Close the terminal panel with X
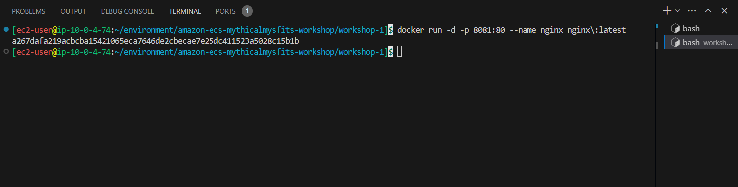This screenshot has height=187, width=738. tap(724, 11)
